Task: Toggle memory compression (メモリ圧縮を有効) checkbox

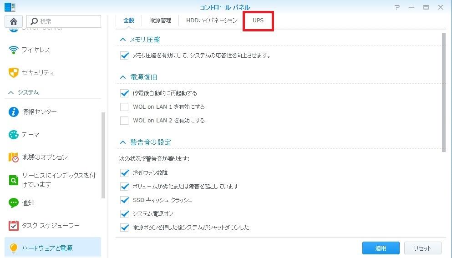Action: pyautogui.click(x=124, y=56)
